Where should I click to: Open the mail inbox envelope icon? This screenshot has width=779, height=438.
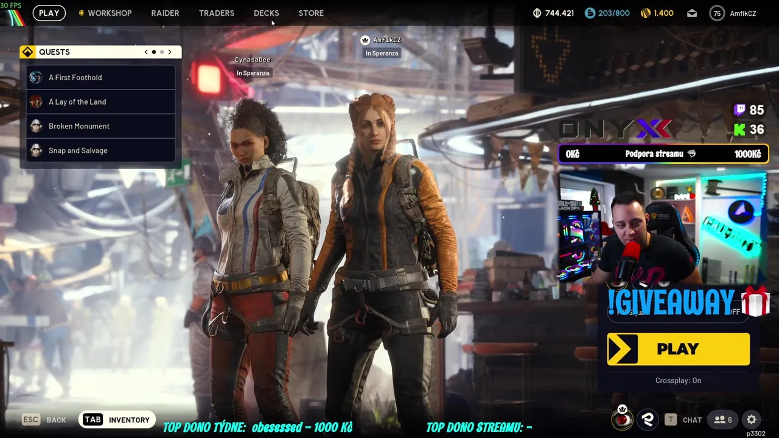[692, 13]
